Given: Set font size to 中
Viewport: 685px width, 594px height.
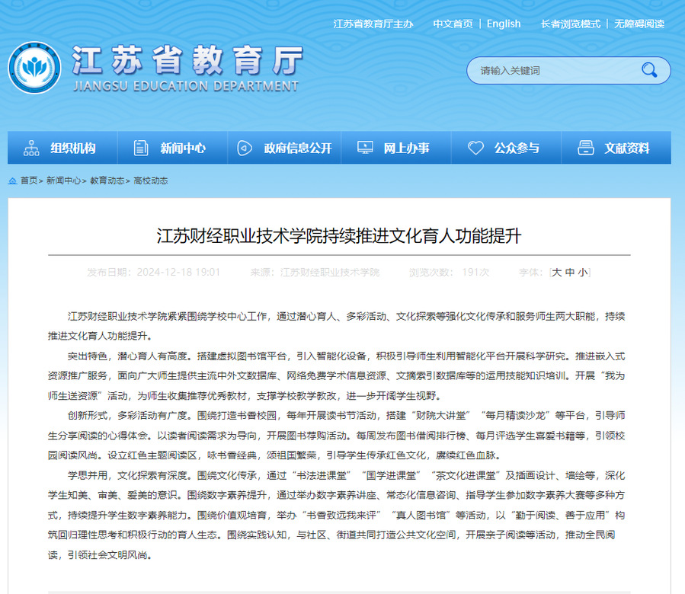Looking at the screenshot, I should pos(570,272).
